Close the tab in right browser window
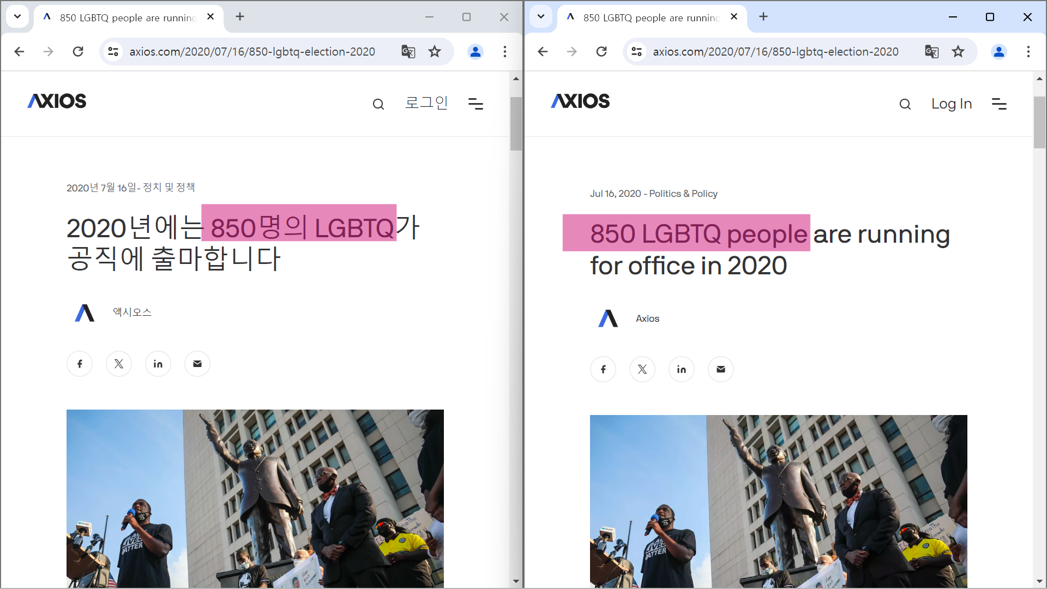Viewport: 1047px width, 589px height. pyautogui.click(x=734, y=17)
